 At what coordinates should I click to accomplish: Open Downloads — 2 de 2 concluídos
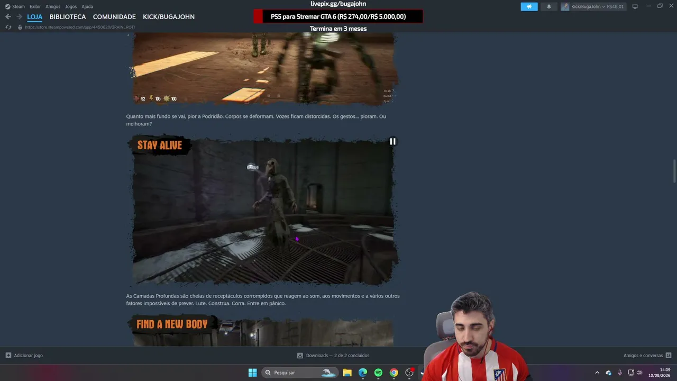click(x=333, y=356)
